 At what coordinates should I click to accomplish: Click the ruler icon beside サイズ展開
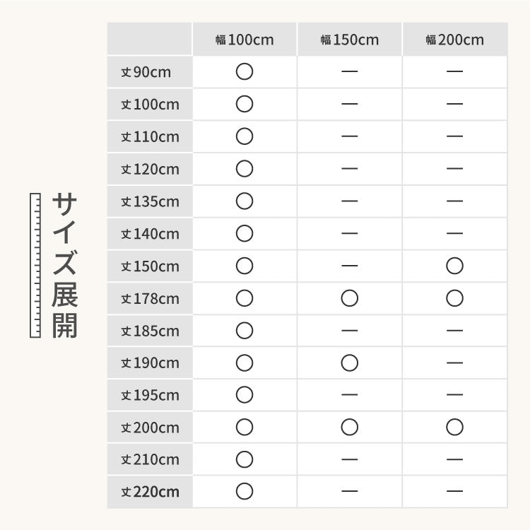[35, 265]
